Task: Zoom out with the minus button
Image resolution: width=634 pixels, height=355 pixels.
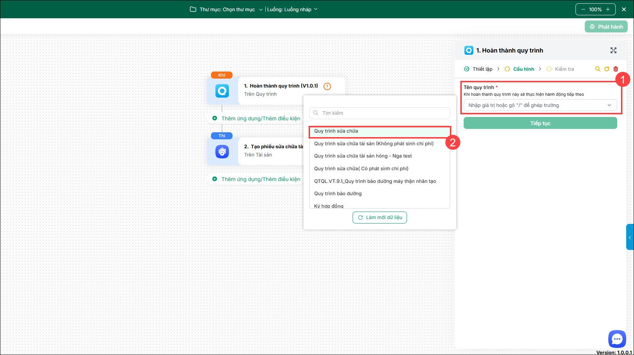Action: pyautogui.click(x=583, y=9)
